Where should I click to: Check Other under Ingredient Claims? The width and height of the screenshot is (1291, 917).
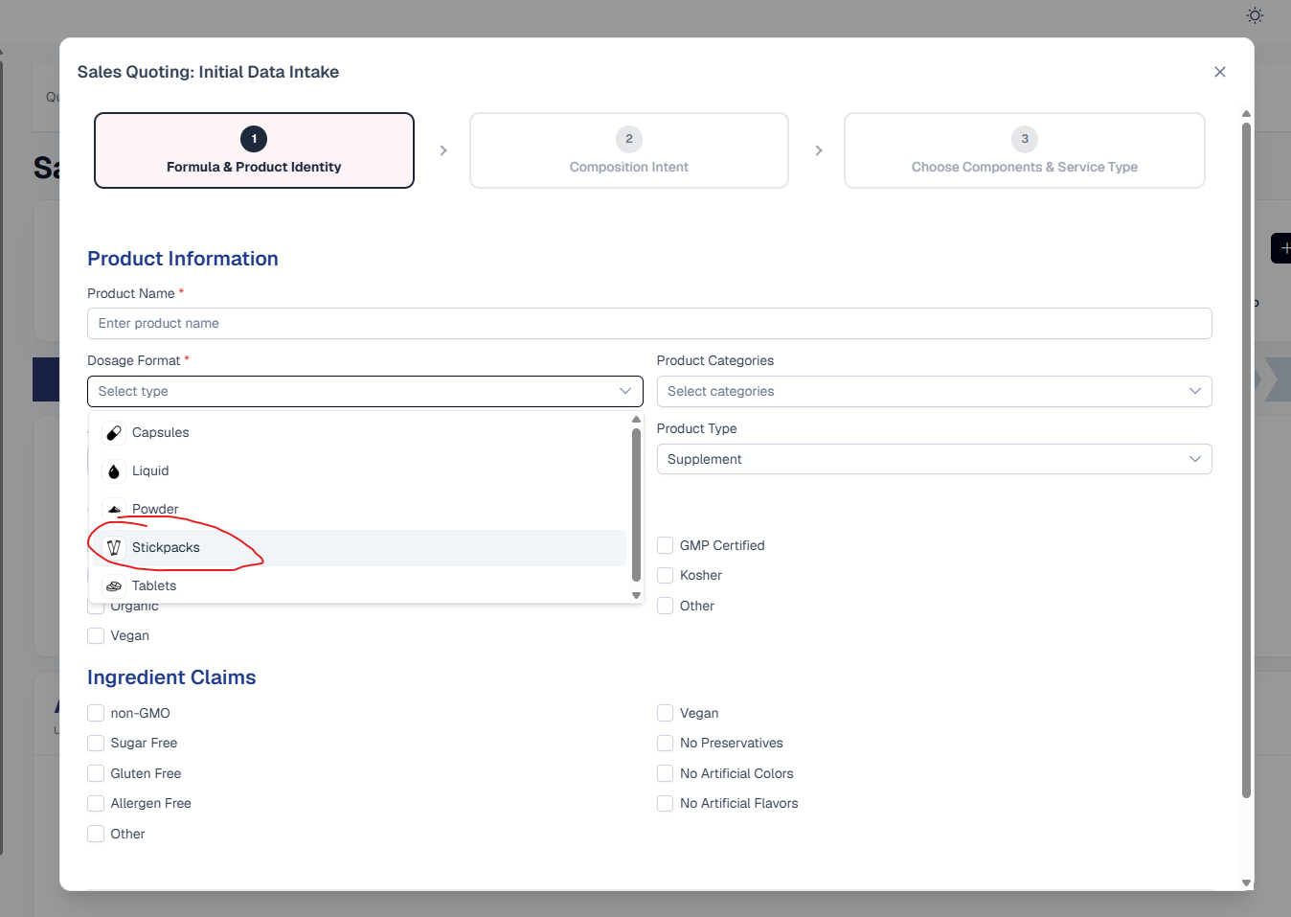[x=96, y=834]
